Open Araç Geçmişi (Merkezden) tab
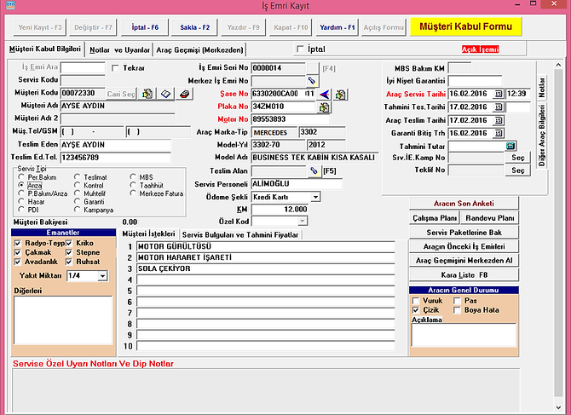 tap(199, 50)
